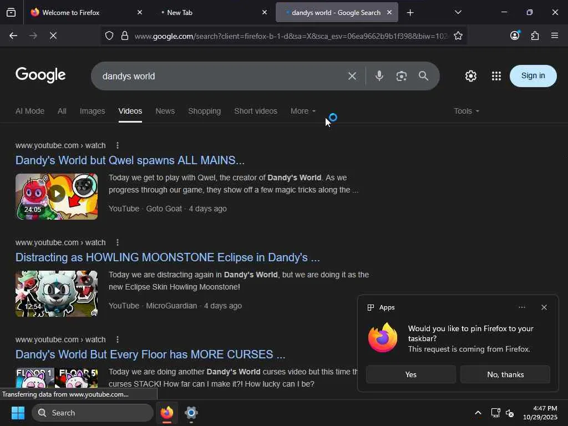Select the Shopping results tab

[204, 111]
